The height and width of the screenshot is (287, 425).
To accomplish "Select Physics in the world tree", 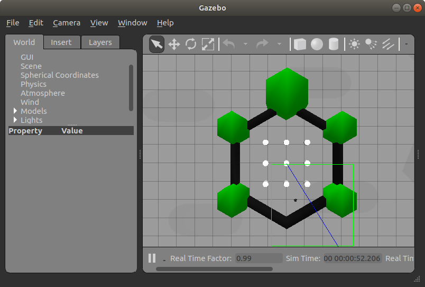I will (x=34, y=84).
